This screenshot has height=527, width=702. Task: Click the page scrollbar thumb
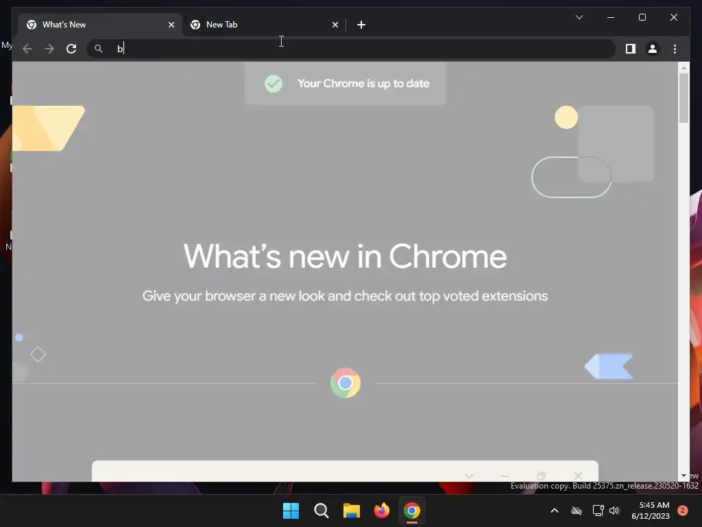[x=683, y=97]
